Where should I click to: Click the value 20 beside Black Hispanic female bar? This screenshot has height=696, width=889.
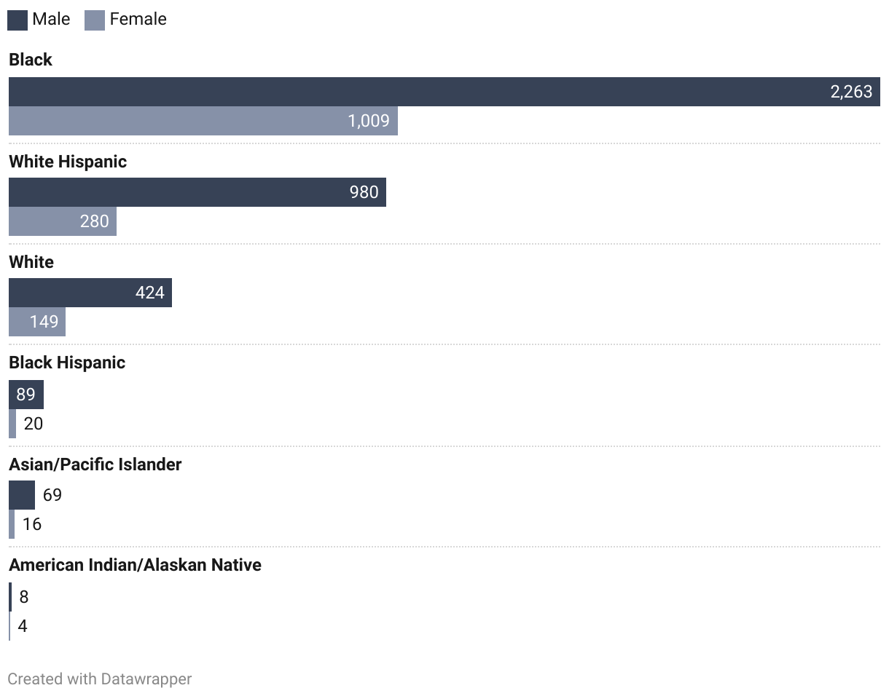coord(34,424)
